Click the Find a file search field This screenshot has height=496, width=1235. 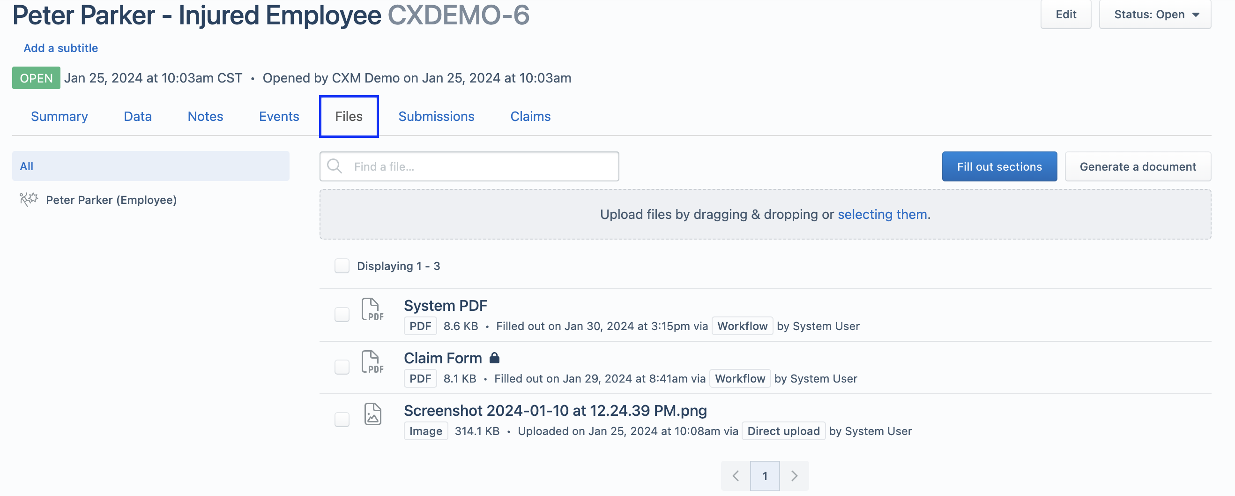pos(469,166)
